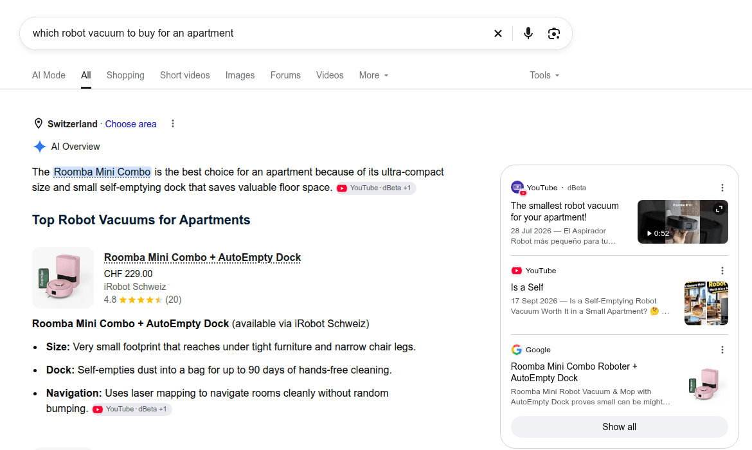Click the dBeta channel icon in the first source card
Viewport: 752px width, 450px height.
pyautogui.click(x=518, y=188)
